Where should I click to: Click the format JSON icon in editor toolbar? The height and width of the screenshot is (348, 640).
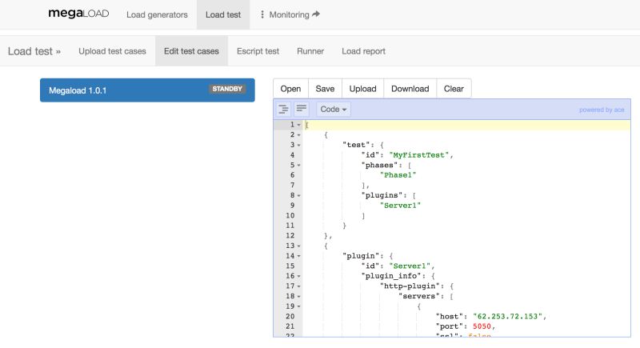283,110
